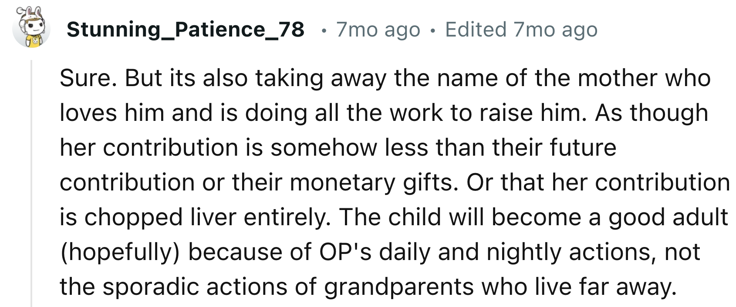736x307 pixels.
Task: Click the separator dot before "Edited"
Action: click(x=432, y=30)
